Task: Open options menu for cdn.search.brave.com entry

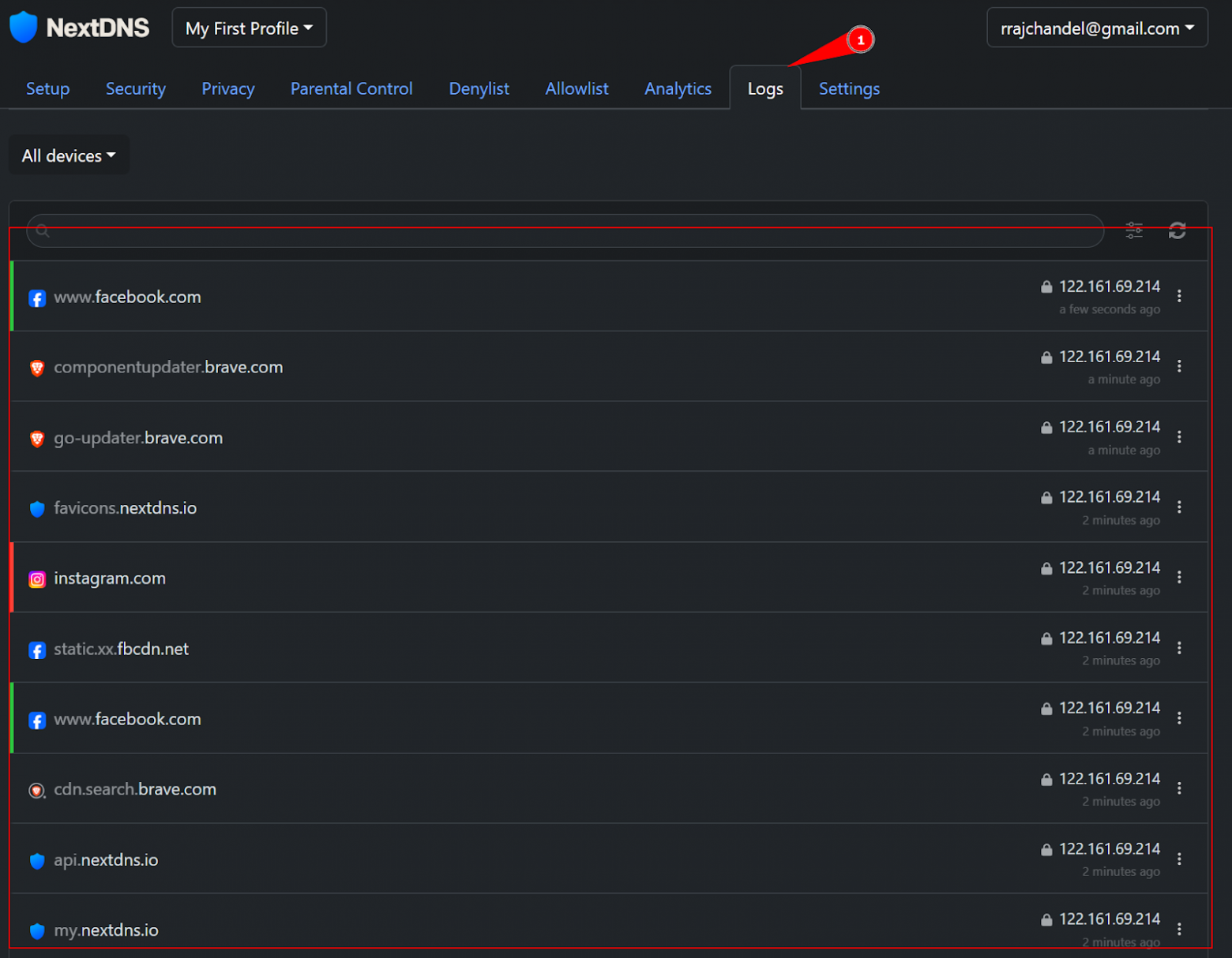Action: coord(1179,788)
